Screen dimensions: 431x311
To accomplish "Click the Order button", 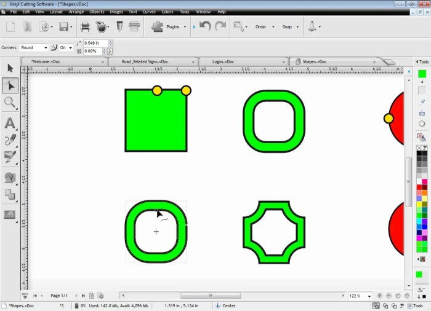I will click(x=260, y=27).
